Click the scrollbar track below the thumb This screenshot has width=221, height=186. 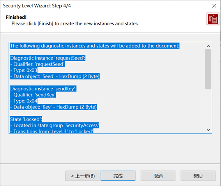[208, 108]
